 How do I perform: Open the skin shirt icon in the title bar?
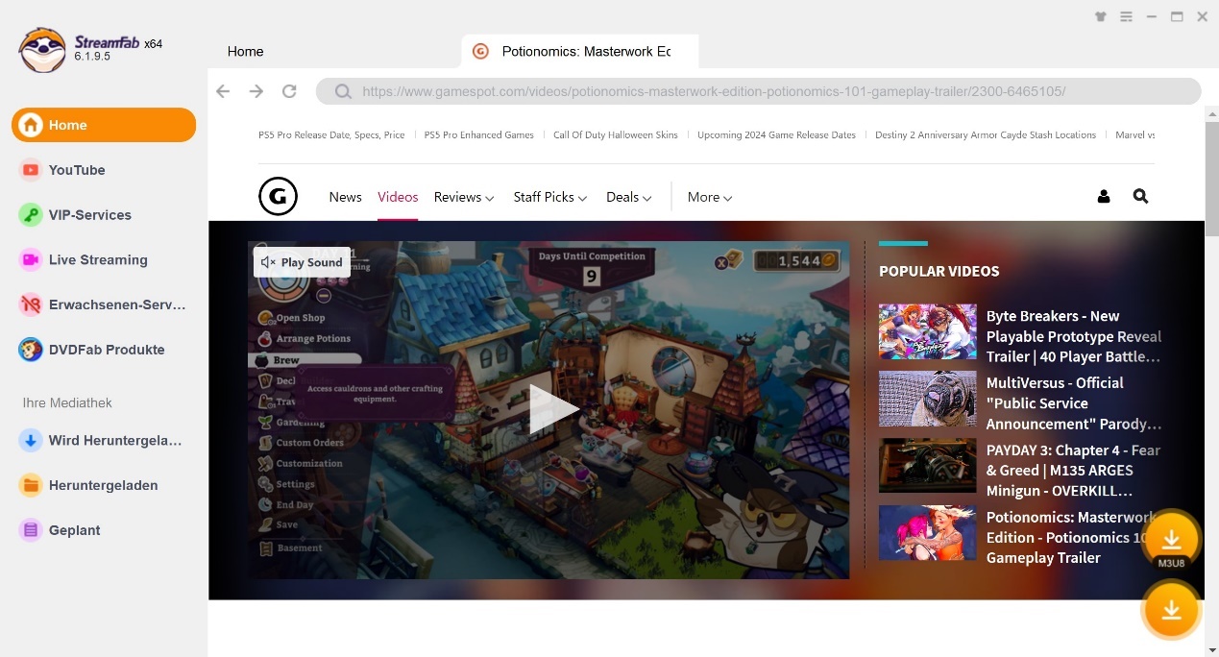click(x=1101, y=16)
